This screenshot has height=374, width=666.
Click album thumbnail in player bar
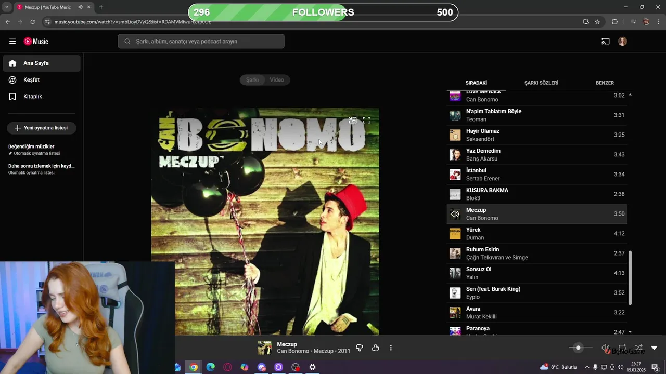[x=264, y=348]
